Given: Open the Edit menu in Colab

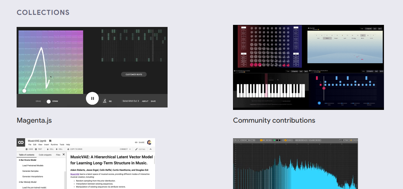Looking at the screenshot, I should click(x=35, y=145).
